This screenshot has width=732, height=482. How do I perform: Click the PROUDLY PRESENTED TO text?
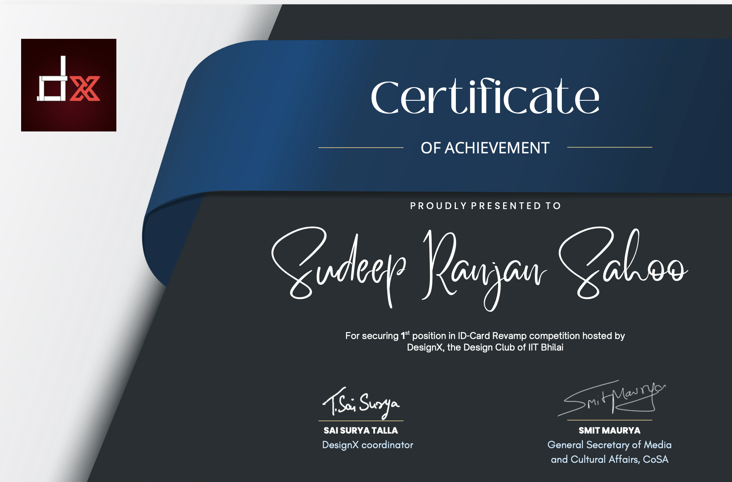pos(485,206)
